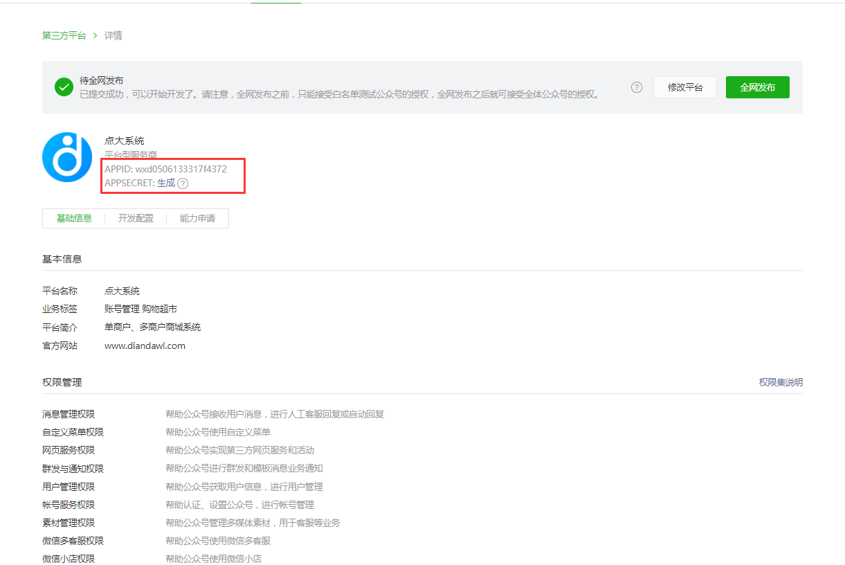The image size is (845, 565).
Task: Click the 用户管理权限 row label
Action: coord(69,487)
